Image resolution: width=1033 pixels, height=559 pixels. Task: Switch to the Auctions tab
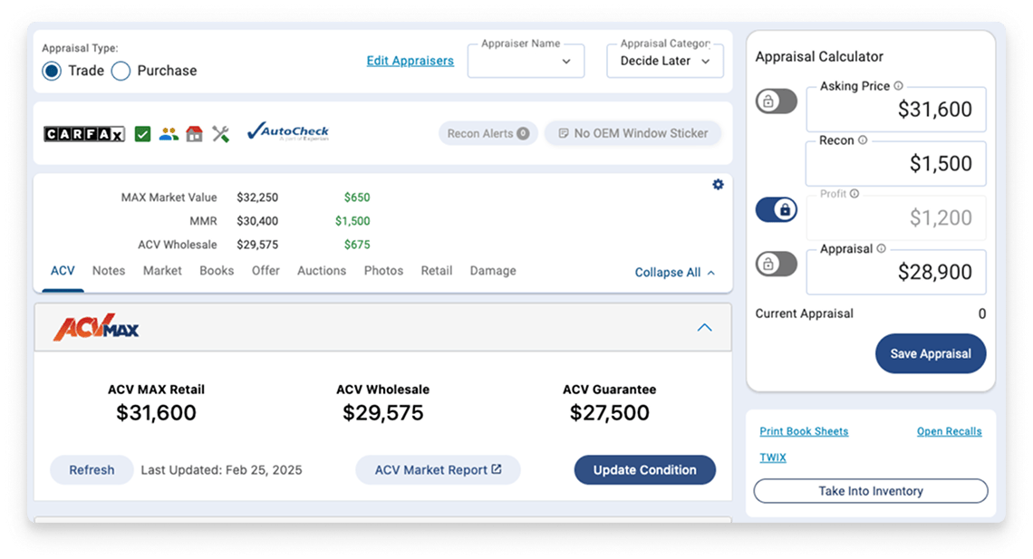tap(322, 271)
